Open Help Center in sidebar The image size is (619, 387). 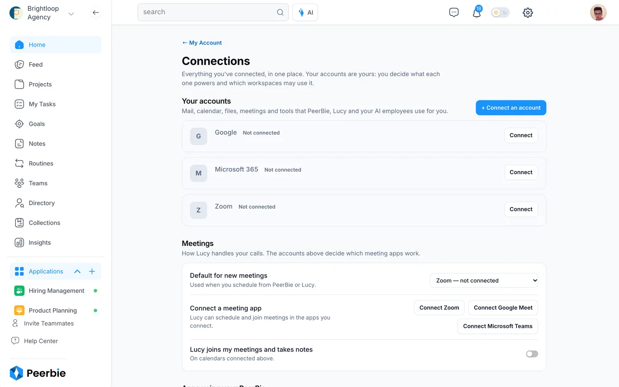coord(34,341)
